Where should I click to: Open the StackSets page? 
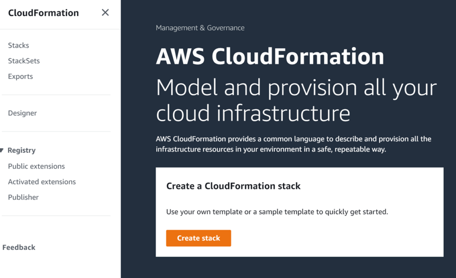click(24, 60)
